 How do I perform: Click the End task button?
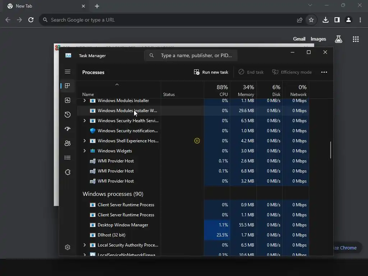tap(251, 72)
